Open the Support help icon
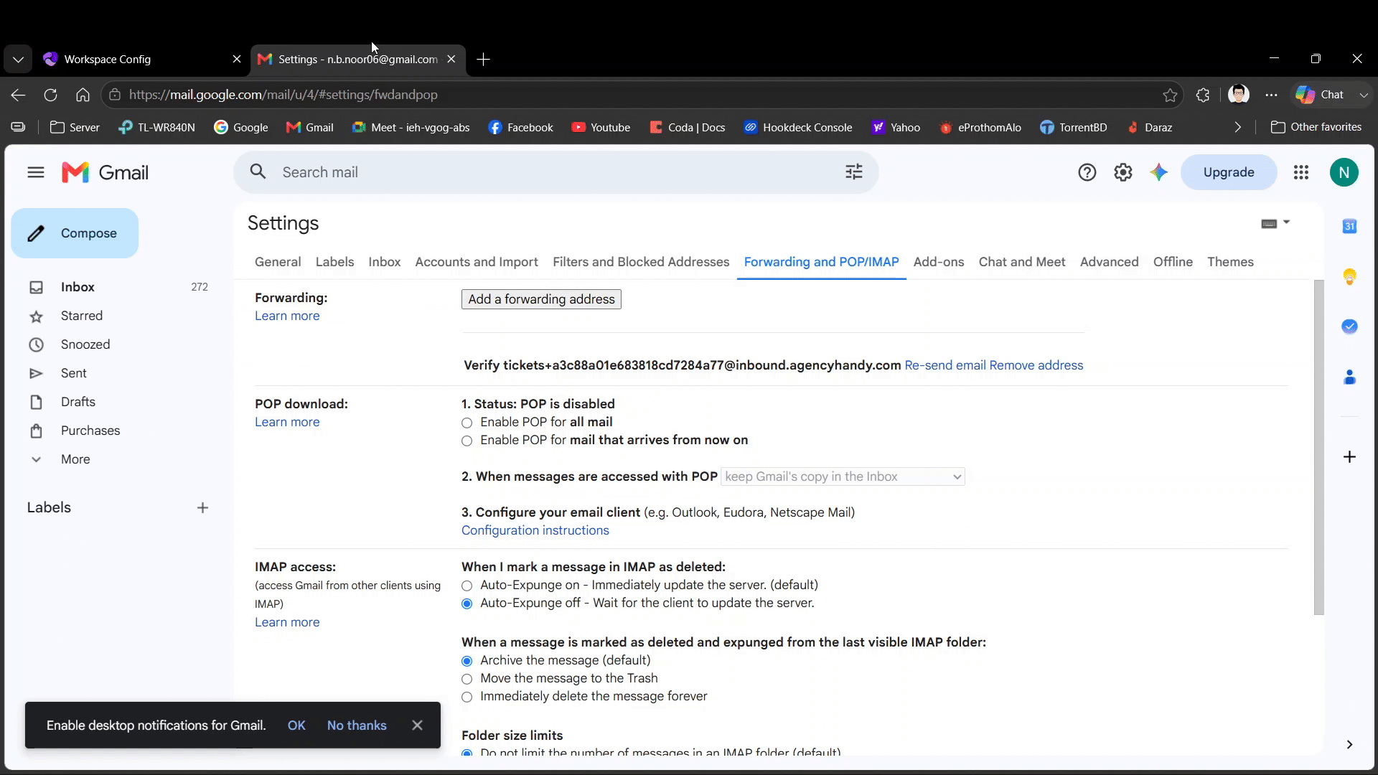Viewport: 1378px width, 775px height. click(x=1087, y=172)
